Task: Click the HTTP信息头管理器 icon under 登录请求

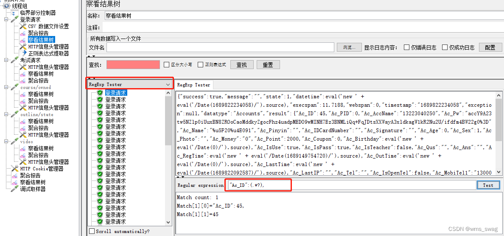Action: click(23, 47)
